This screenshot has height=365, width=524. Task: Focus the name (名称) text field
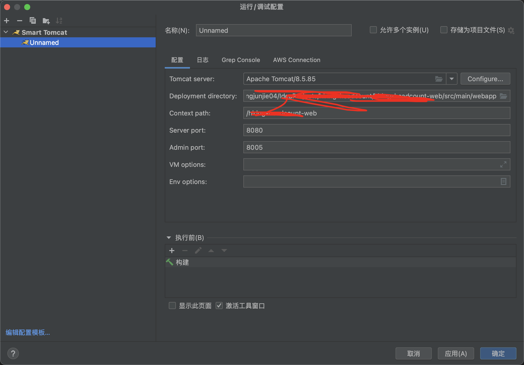pos(274,31)
